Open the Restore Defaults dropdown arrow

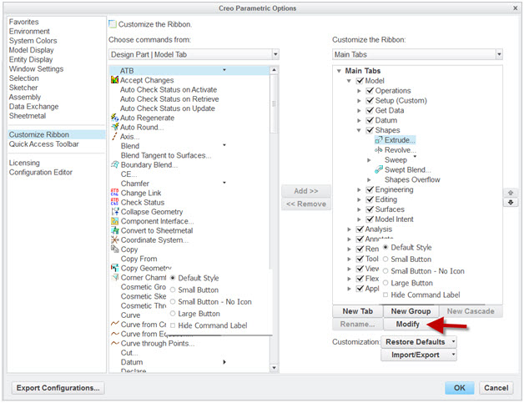pos(453,341)
